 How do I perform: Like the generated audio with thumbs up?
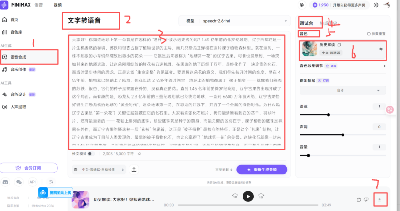click(x=359, y=199)
